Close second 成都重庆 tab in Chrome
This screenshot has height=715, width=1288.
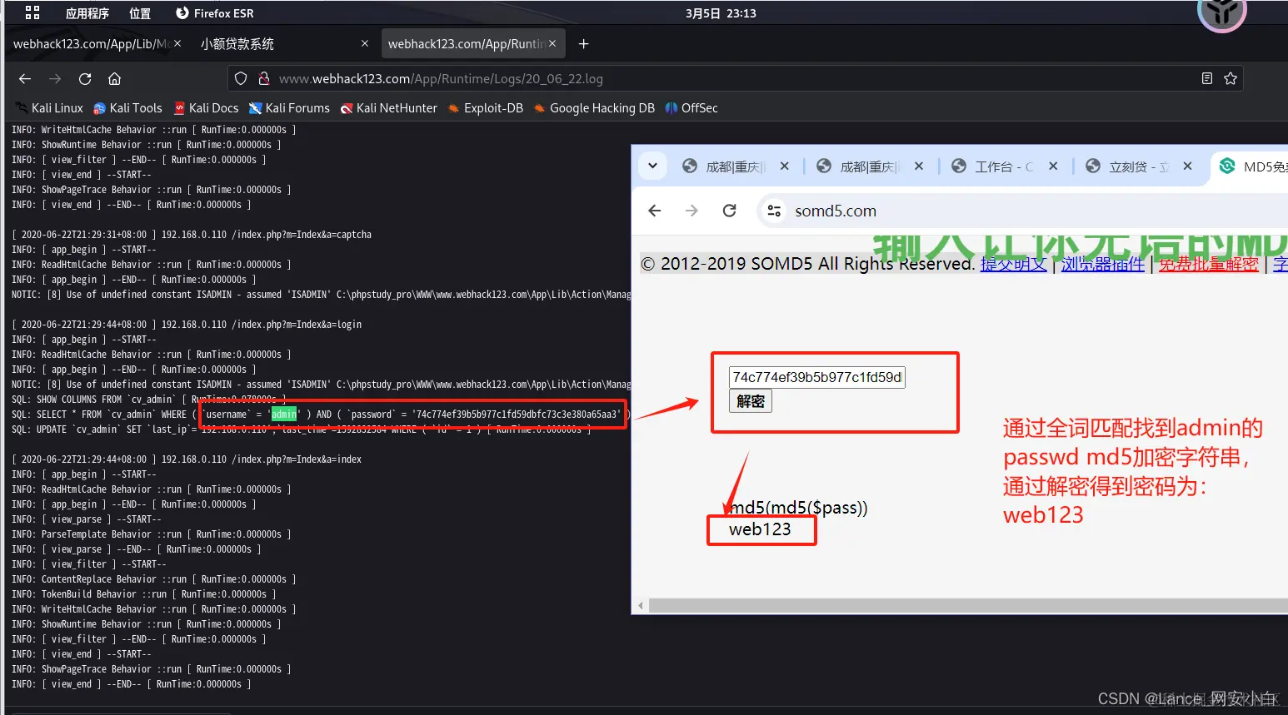[919, 166]
